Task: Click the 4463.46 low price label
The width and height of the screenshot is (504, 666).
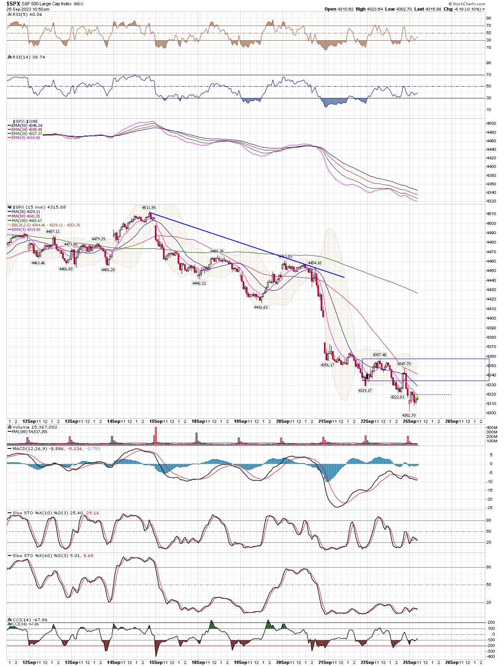Action: point(38,263)
